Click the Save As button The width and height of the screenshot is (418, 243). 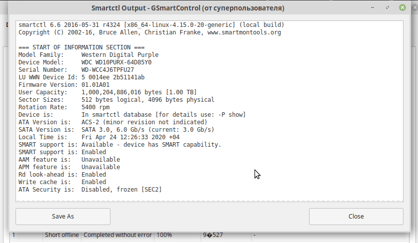tap(63, 217)
